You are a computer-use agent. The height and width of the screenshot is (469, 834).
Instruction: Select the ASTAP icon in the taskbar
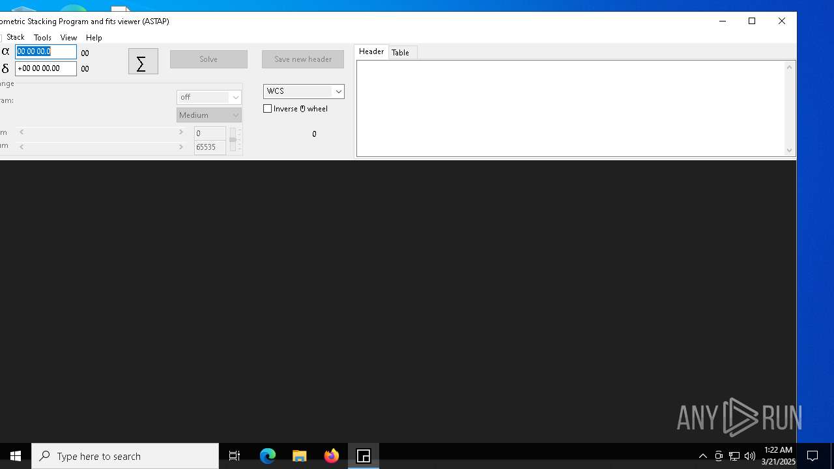364,456
